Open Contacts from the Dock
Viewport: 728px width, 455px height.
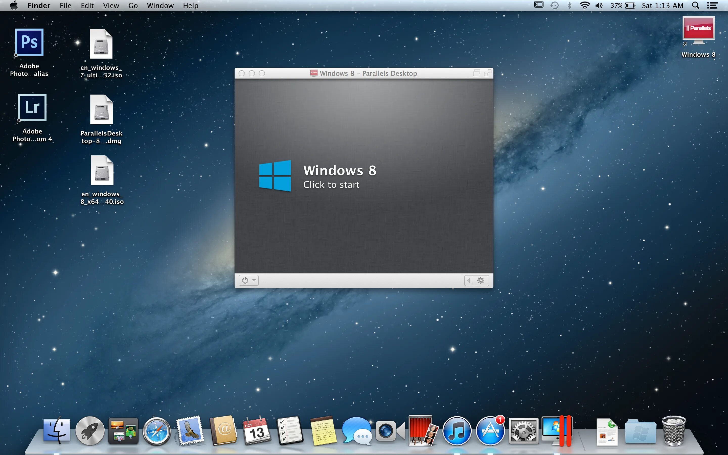click(223, 430)
